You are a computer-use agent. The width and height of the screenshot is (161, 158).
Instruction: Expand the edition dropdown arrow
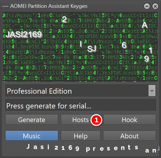(152, 91)
